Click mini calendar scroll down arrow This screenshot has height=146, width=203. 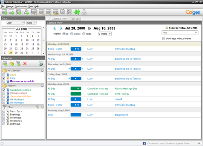click(43, 54)
